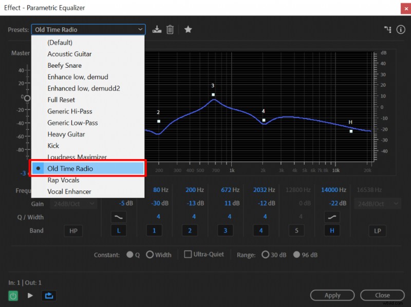This screenshot has width=411, height=307.
Task: Click band 3 control point on the graph
Action: (213, 94)
